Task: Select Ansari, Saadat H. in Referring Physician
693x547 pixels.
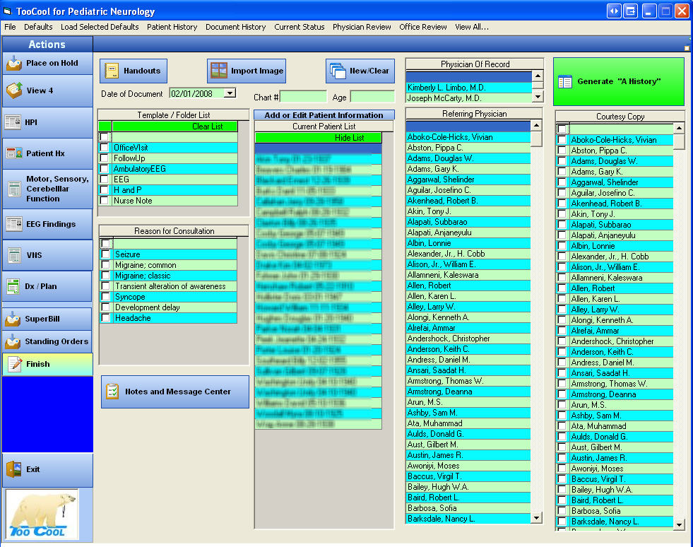Action: [468, 370]
